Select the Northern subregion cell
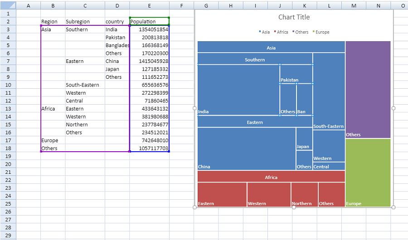The height and width of the screenshot is (240, 408). click(85, 124)
